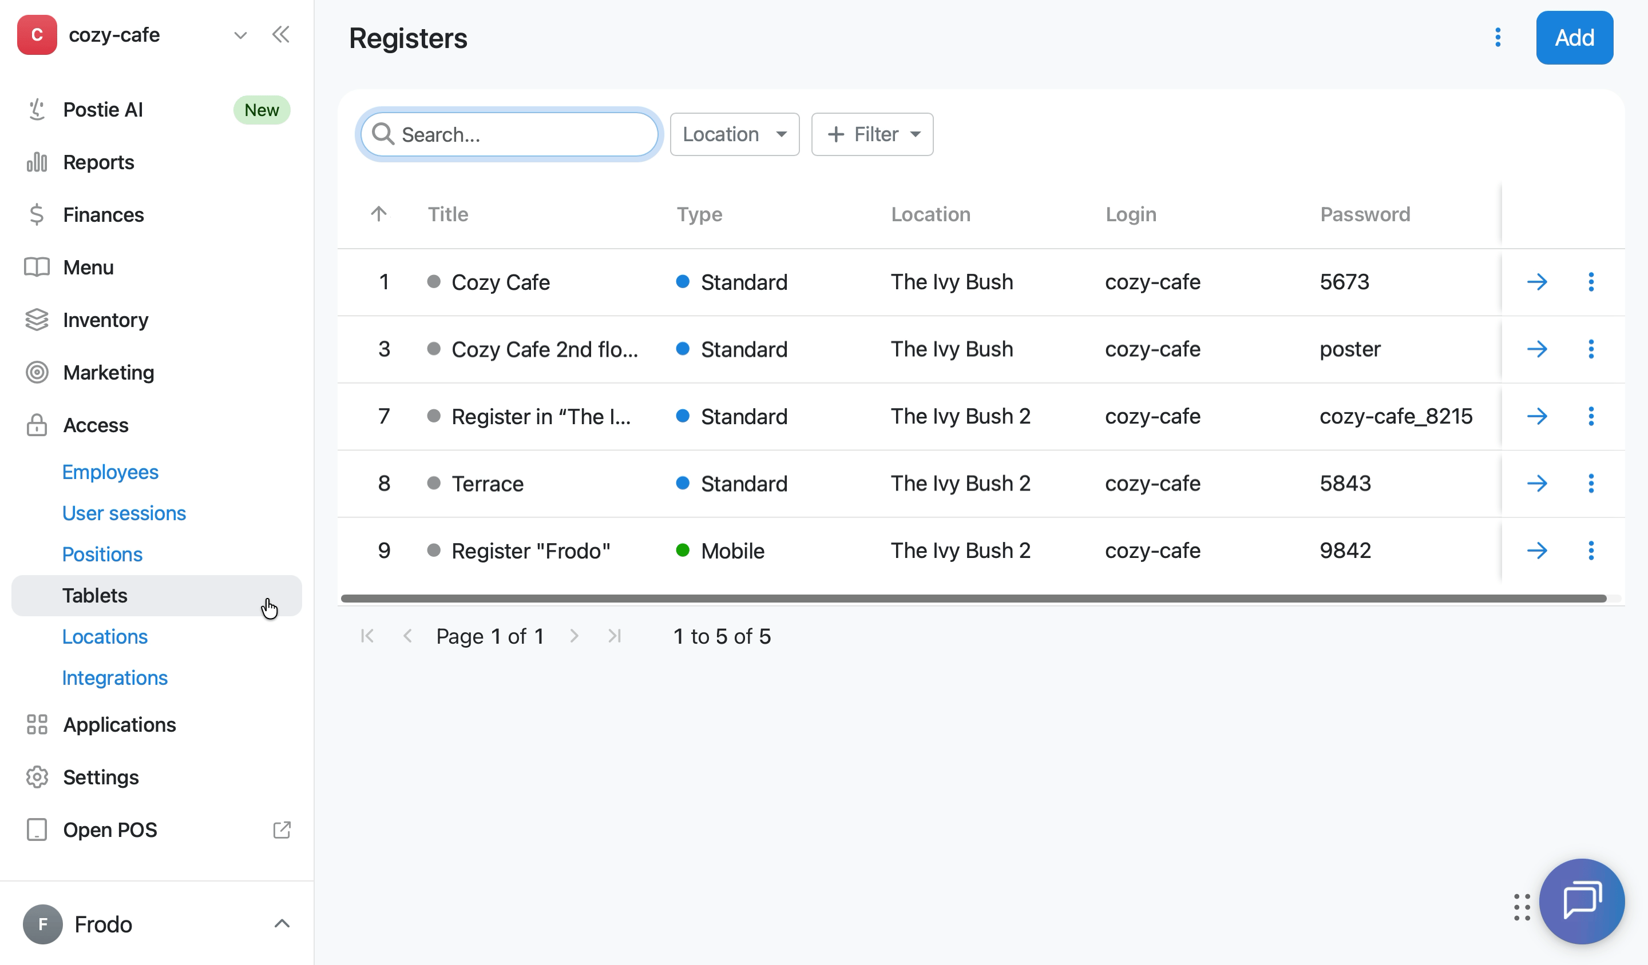This screenshot has height=965, width=1648.
Task: Open the User sessions link
Action: tap(124, 513)
